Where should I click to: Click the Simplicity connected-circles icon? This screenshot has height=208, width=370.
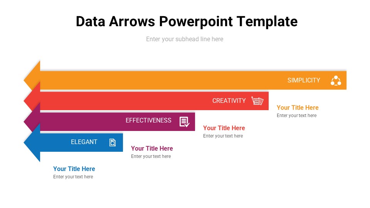(x=336, y=81)
